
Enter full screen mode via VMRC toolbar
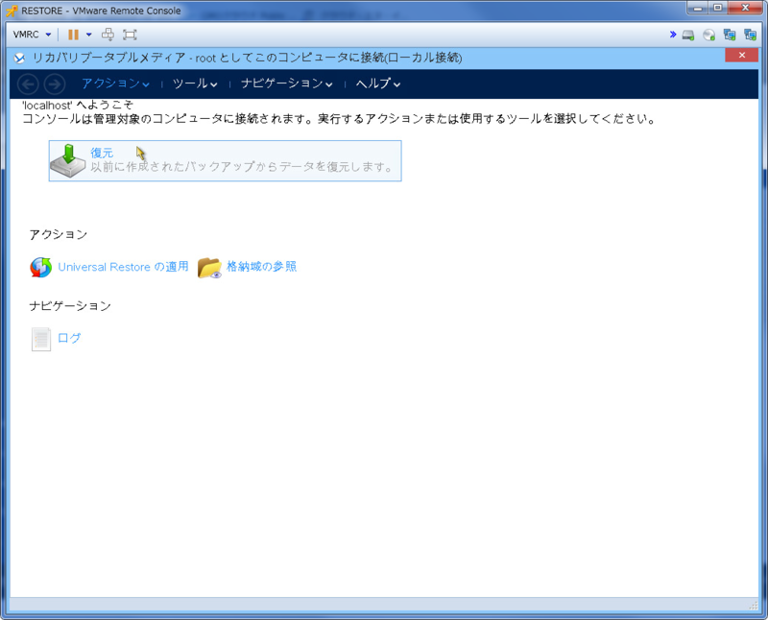130,35
